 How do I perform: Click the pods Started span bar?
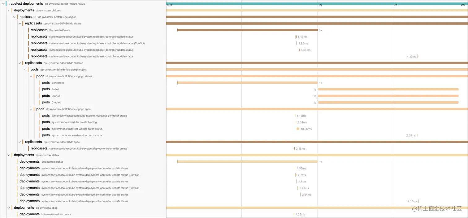(388, 96)
